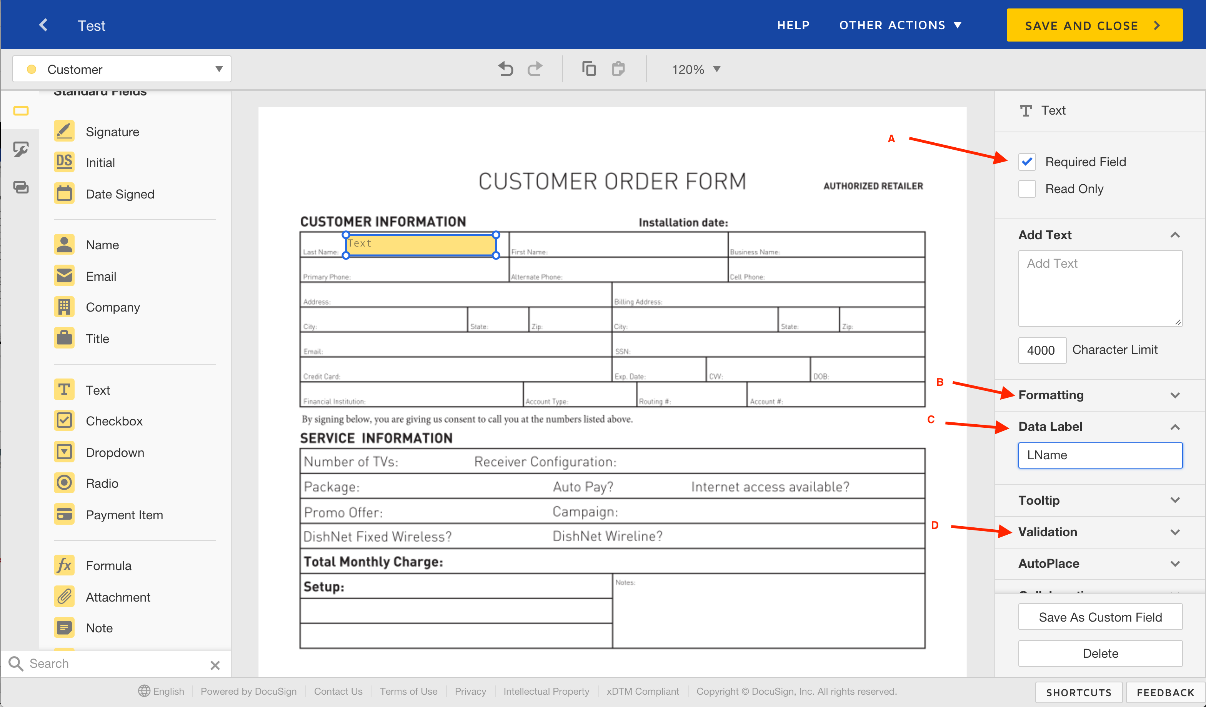Screen dimensions: 1206x707
Task: Click the Data Label LName field
Action: [x=1100, y=455]
